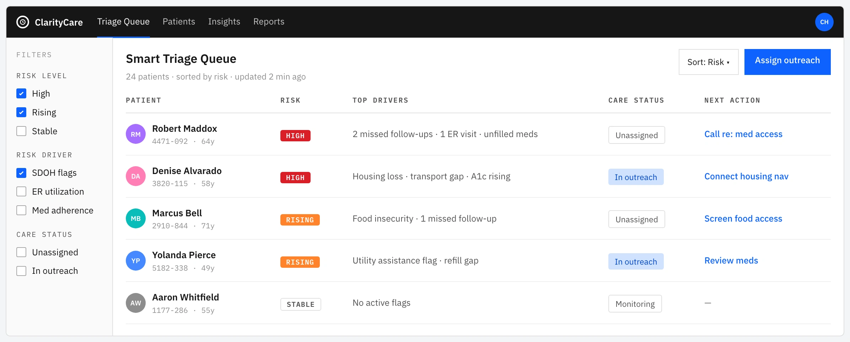Enable the Stable risk level filter

click(21, 131)
